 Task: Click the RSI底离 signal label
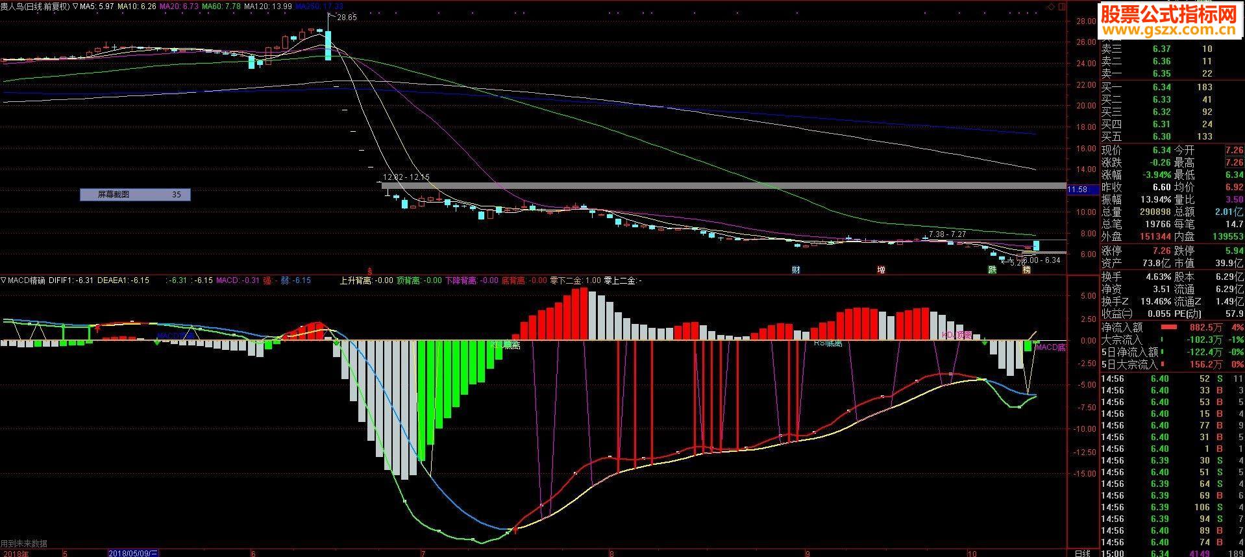[x=828, y=343]
